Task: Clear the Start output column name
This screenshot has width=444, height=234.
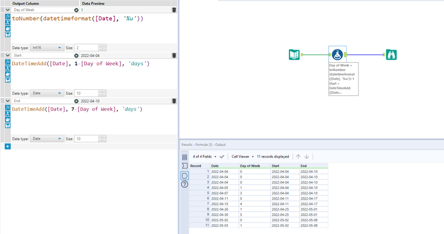Action: pos(76,55)
